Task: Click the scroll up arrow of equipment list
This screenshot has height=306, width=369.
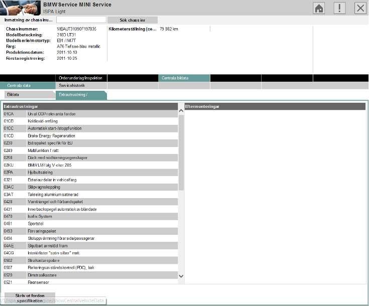Action: click(181, 110)
